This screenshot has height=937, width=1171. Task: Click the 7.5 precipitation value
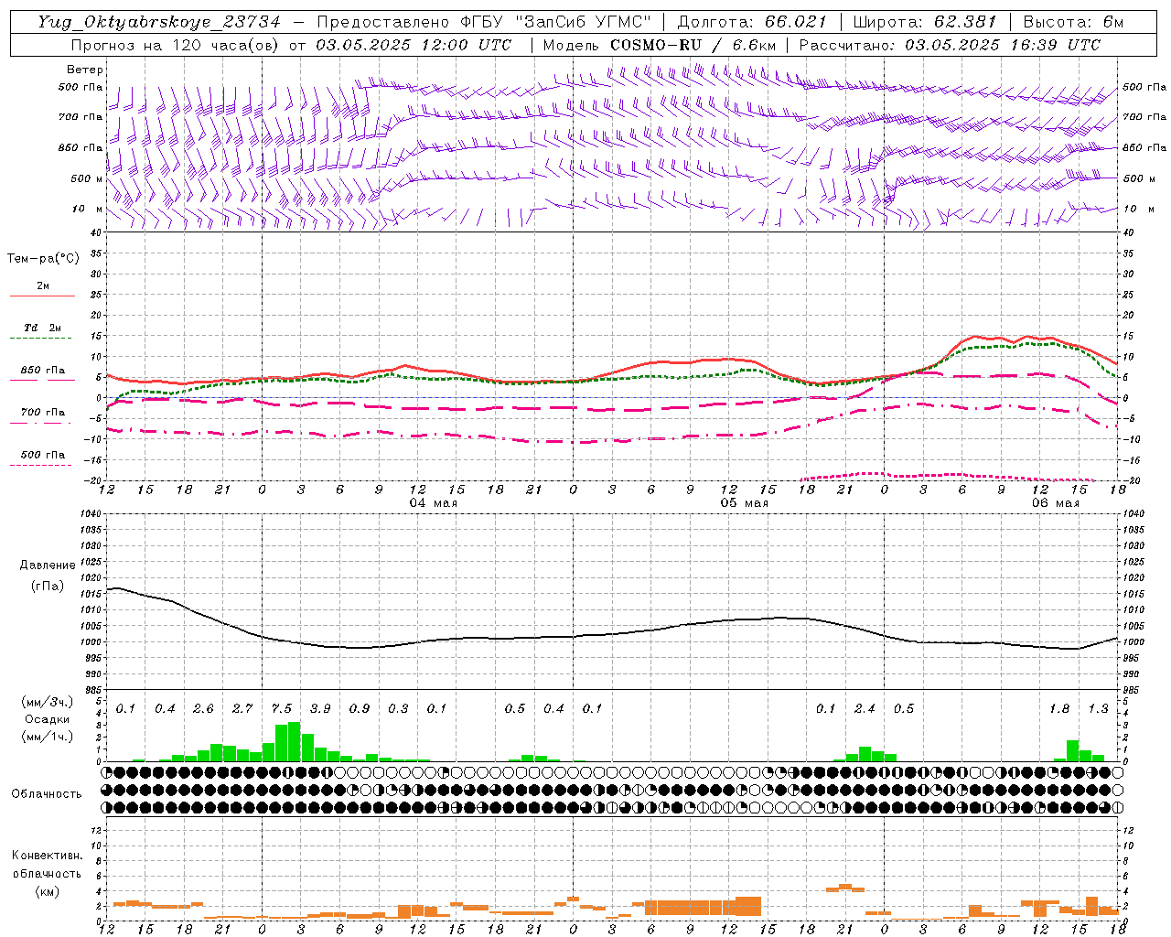tap(282, 708)
